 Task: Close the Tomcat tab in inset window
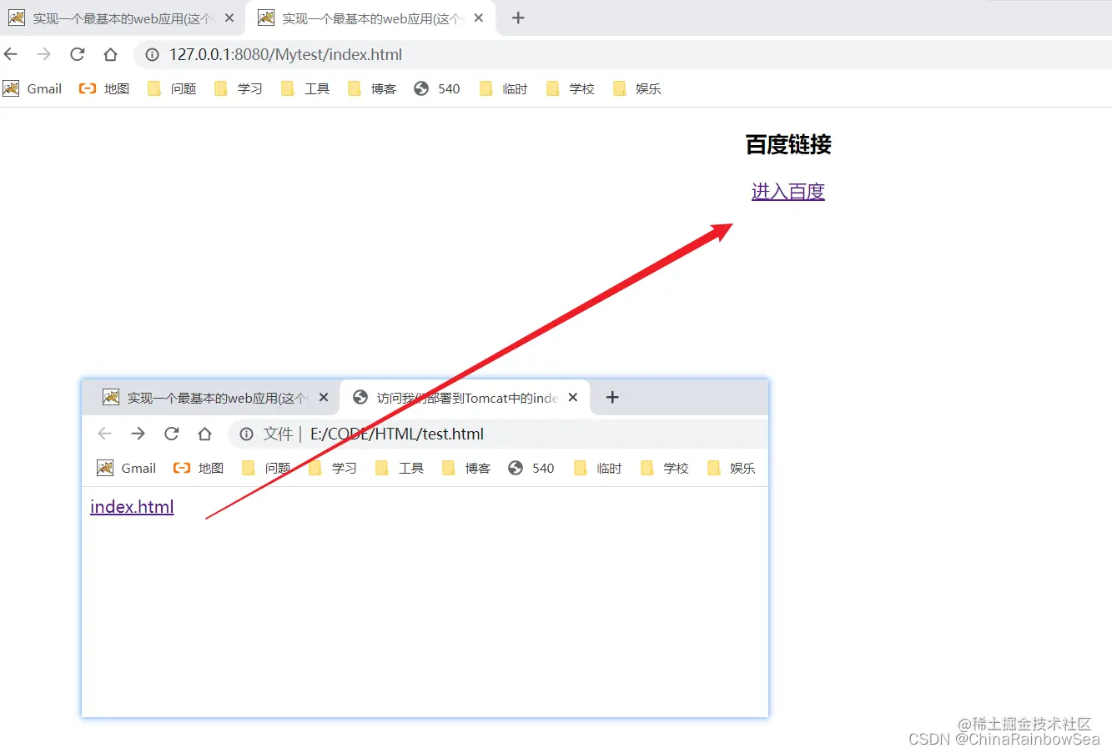click(x=573, y=398)
